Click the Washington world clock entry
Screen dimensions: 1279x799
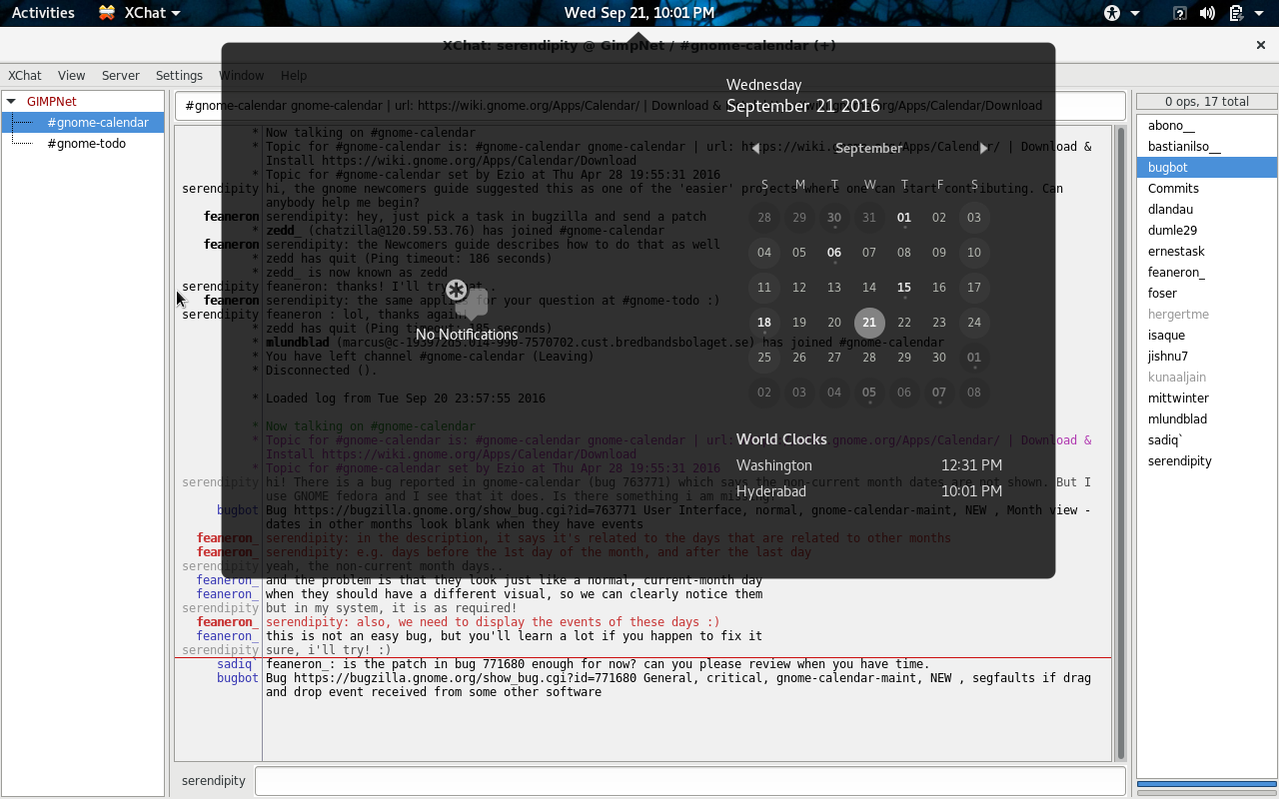[869, 465]
